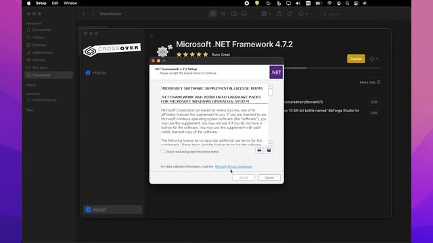
Task: Edit the dotnet472 source row
Action: point(374,102)
